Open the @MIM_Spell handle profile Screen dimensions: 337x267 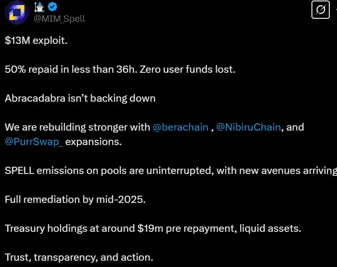point(59,18)
